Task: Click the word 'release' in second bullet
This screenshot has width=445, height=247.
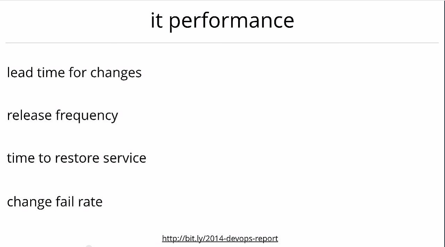Action: pyautogui.click(x=29, y=115)
